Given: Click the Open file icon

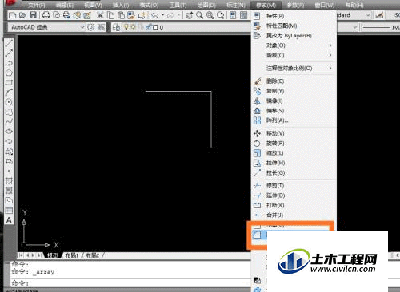Looking at the screenshot, I should [x=22, y=15].
